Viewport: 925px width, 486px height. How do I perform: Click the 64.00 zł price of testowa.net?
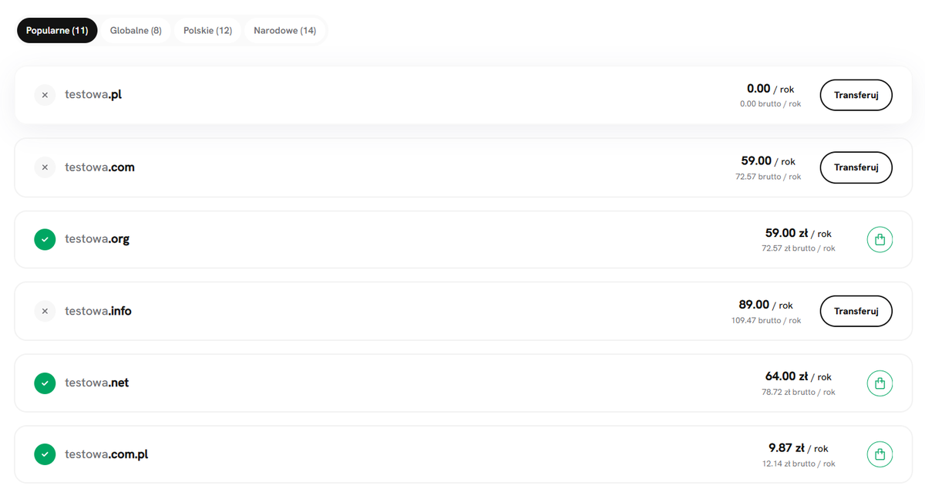[x=786, y=376]
